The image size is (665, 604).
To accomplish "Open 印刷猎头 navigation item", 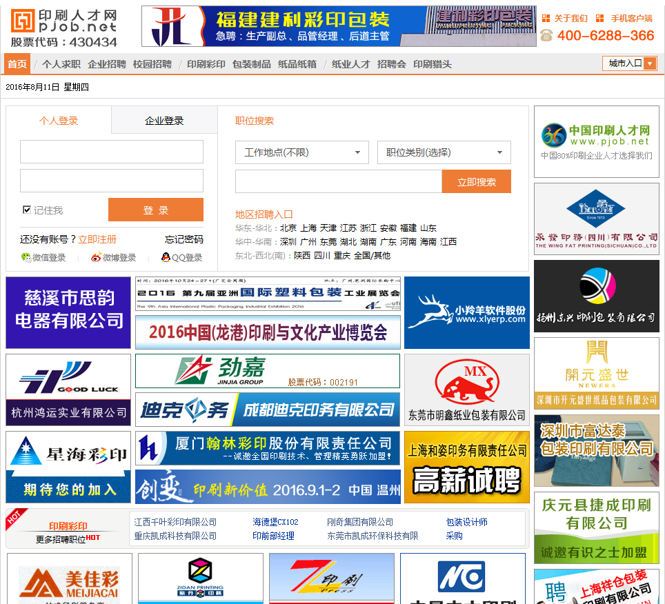I will 433,64.
